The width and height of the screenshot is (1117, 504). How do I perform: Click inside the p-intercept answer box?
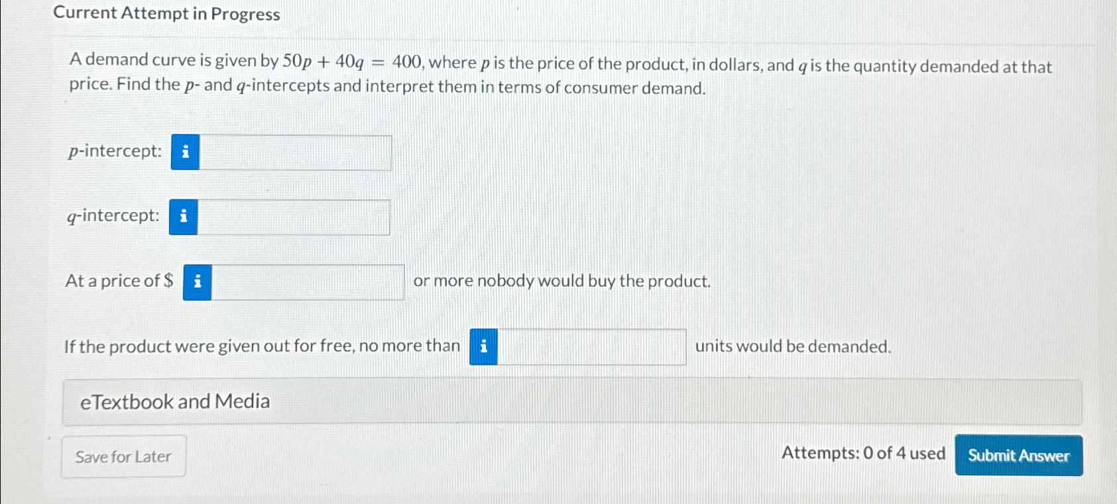[295, 152]
